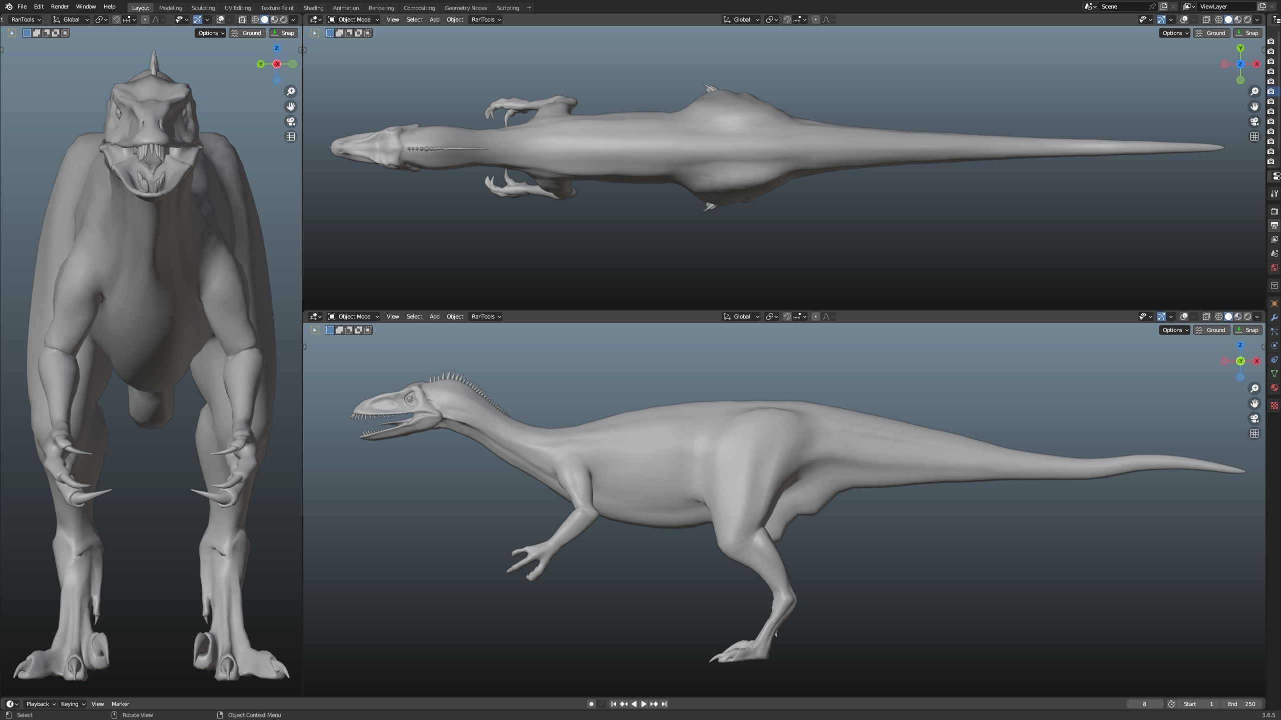Click pan hand icon in front viewport
The height and width of the screenshot is (720, 1281).
pyautogui.click(x=291, y=106)
